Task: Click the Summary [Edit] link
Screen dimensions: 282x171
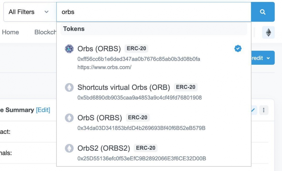Action: 43,110
